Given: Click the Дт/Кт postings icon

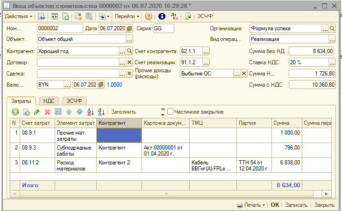Looking at the screenshot, I should pos(175,16).
